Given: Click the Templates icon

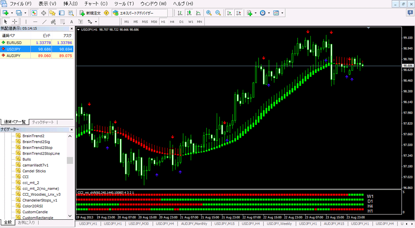Looking at the screenshot, I should pos(276,13).
